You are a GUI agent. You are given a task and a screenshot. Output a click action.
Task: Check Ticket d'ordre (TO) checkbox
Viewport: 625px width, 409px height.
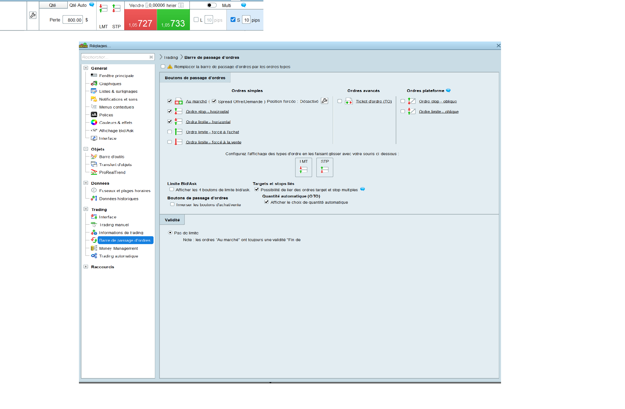[x=340, y=101]
